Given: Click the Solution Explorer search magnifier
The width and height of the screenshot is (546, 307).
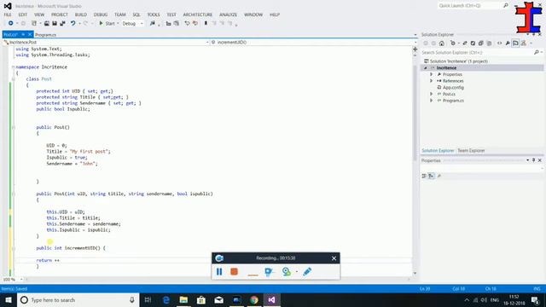Looking at the screenshot, I should [x=537, y=52].
